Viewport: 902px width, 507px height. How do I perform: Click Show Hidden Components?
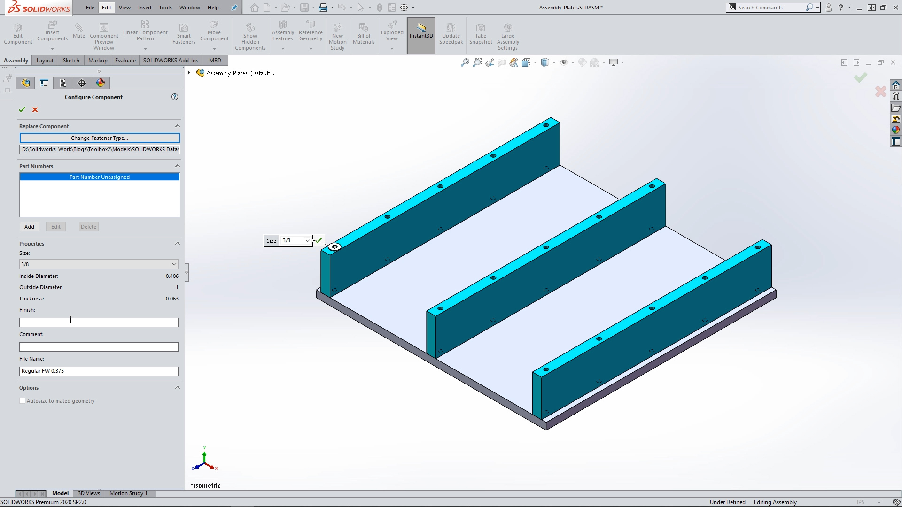[250, 36]
